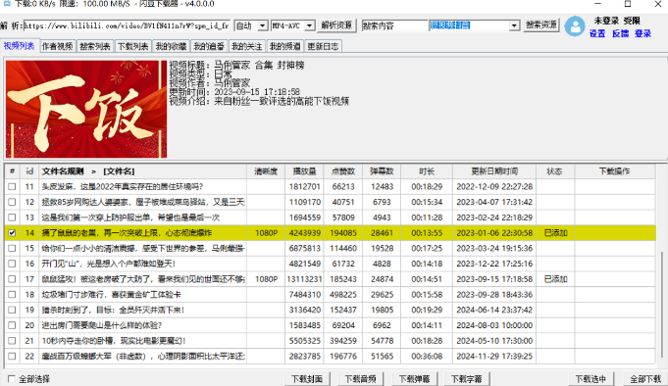
Task: Click the user avatar icon
Action: tap(575, 26)
